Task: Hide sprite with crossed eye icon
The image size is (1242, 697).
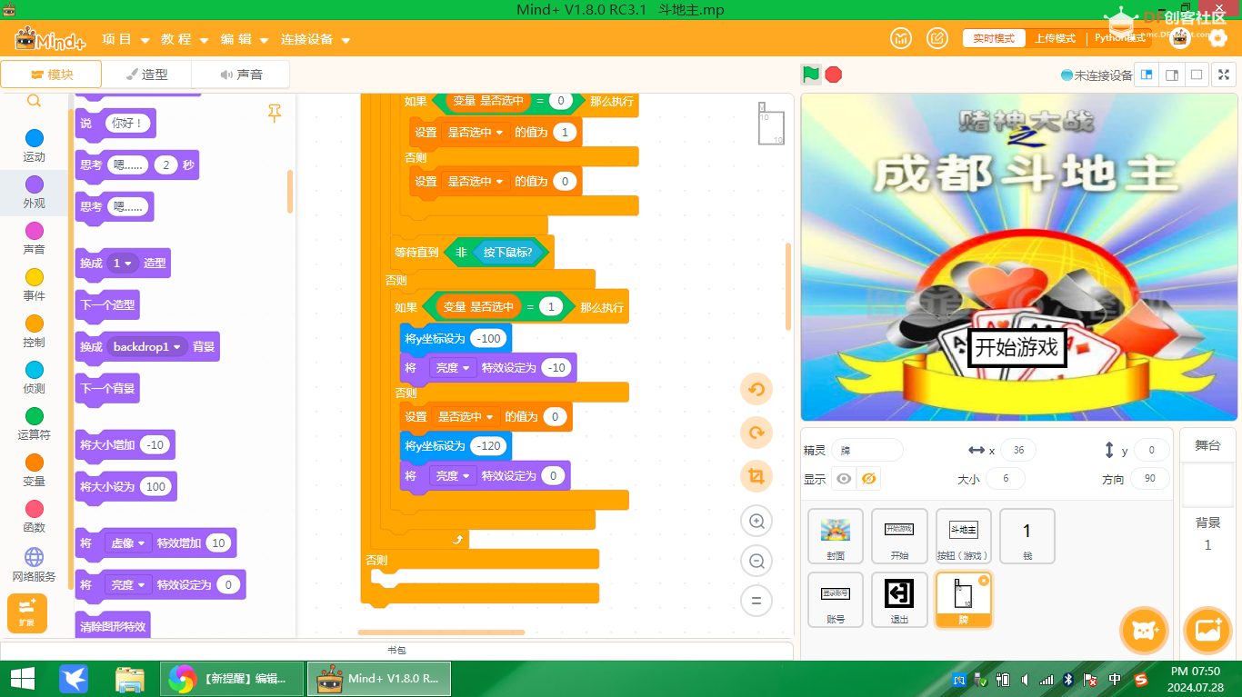Action: click(x=868, y=479)
